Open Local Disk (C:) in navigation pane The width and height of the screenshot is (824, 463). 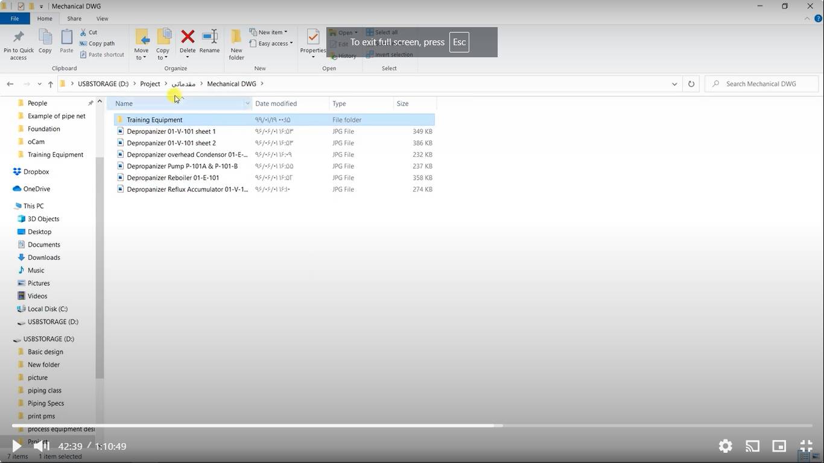pos(47,309)
